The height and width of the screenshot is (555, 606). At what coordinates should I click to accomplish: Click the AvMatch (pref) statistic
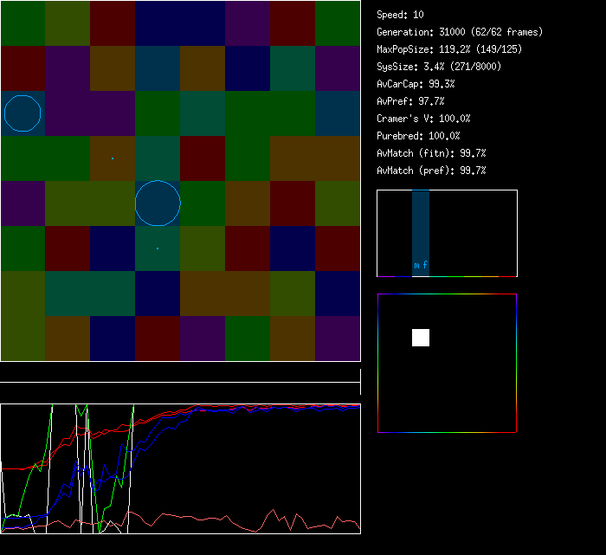click(431, 171)
